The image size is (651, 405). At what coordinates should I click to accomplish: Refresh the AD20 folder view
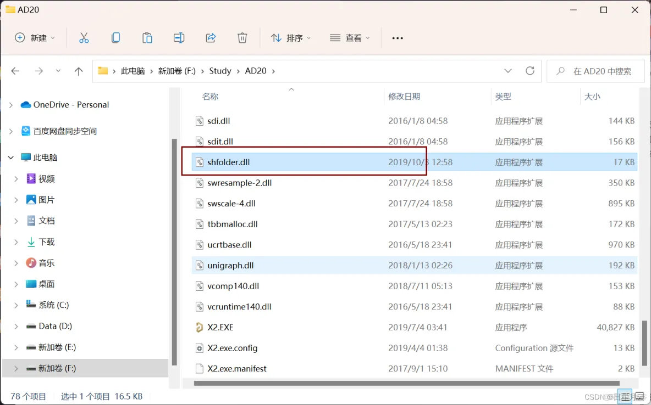pos(530,71)
